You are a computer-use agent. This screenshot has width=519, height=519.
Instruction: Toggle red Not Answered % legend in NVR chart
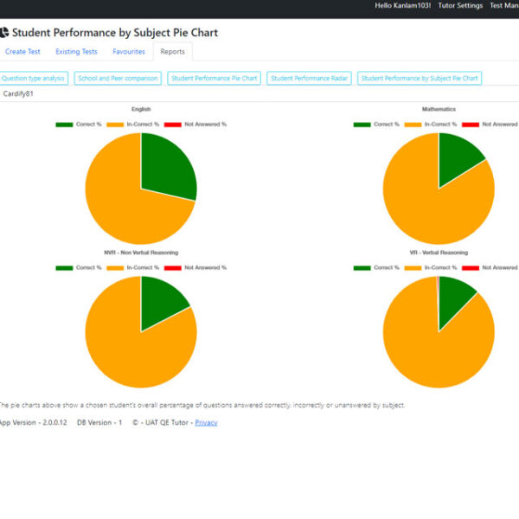pos(195,267)
